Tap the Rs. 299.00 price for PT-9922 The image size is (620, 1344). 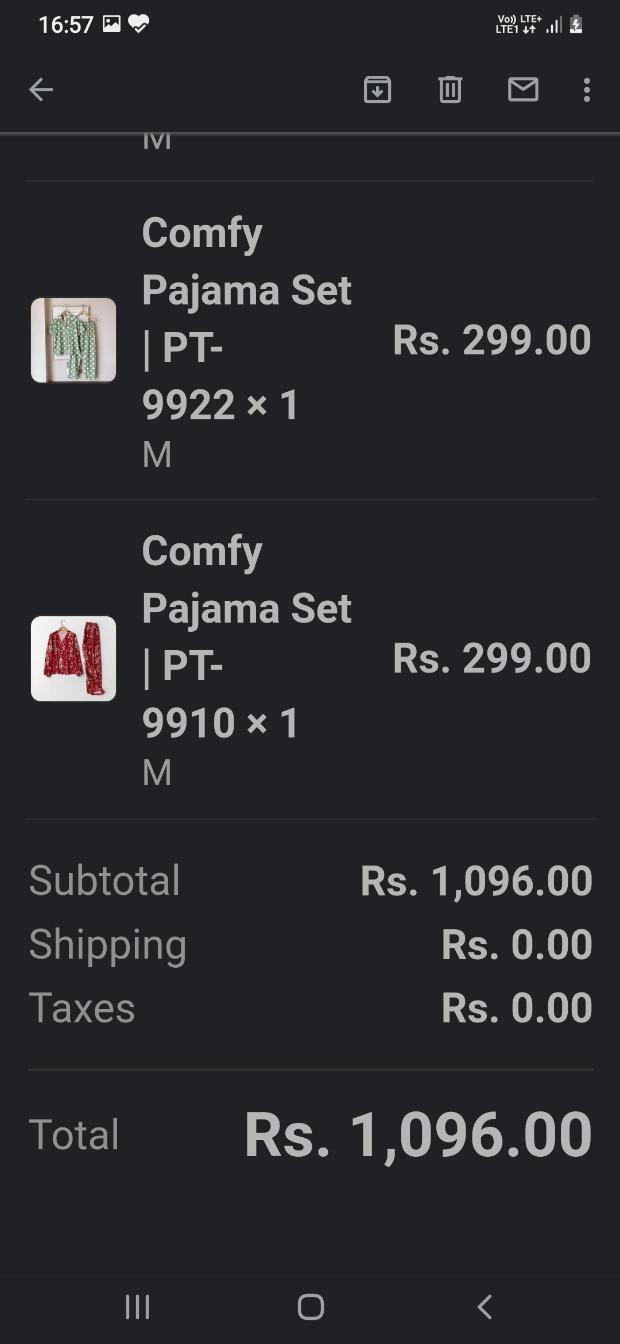491,340
